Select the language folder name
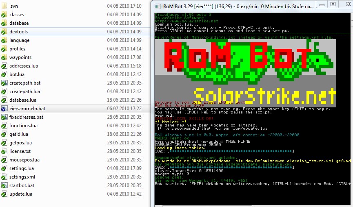The height and width of the screenshot is (207, 353). coord(20,40)
